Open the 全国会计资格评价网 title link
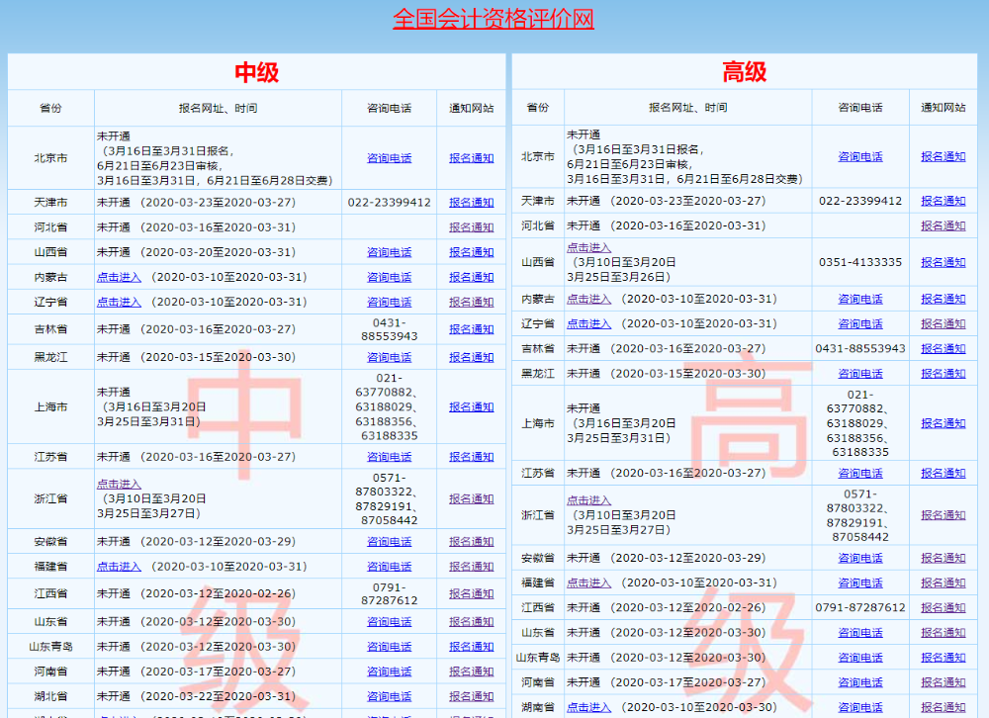The height and width of the screenshot is (718, 989). 494,19
